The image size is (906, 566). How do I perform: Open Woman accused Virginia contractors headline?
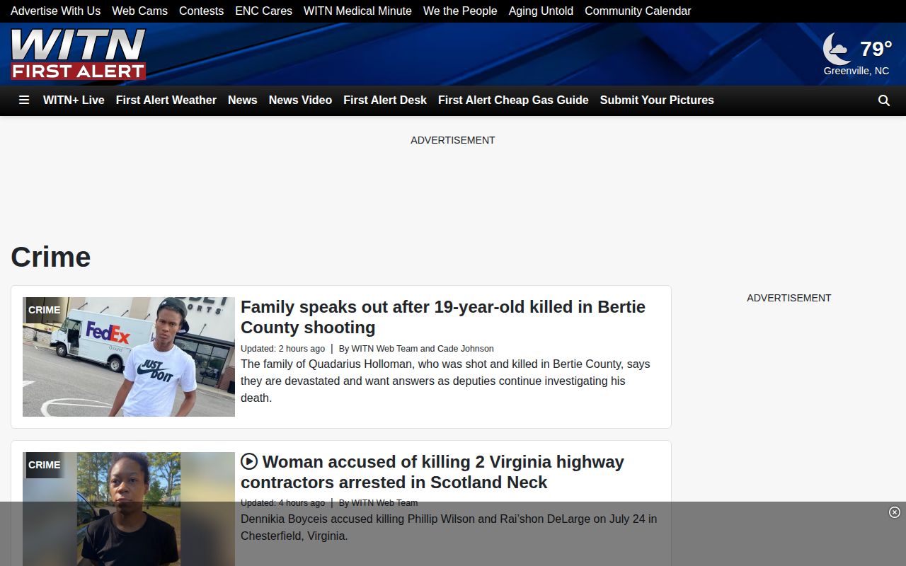coord(432,472)
